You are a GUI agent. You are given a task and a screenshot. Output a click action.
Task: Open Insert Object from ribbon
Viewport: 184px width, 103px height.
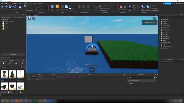click(x=130, y=8)
